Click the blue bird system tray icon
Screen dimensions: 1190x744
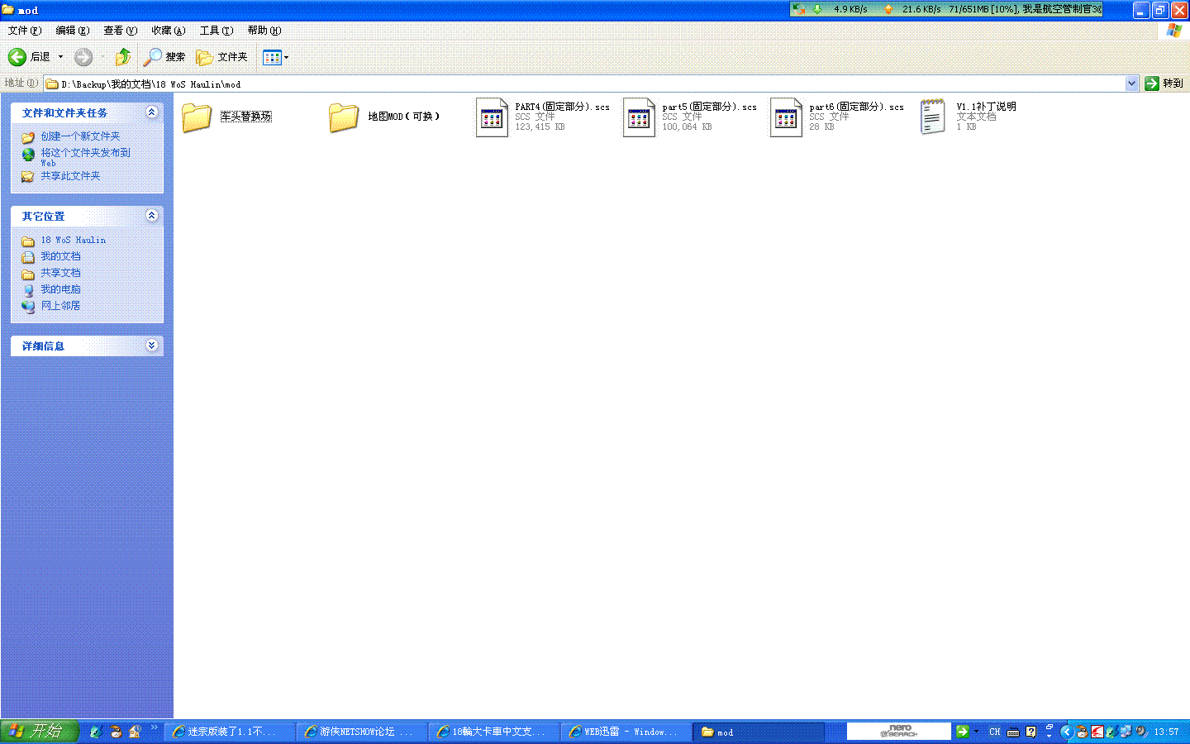tap(1111, 732)
